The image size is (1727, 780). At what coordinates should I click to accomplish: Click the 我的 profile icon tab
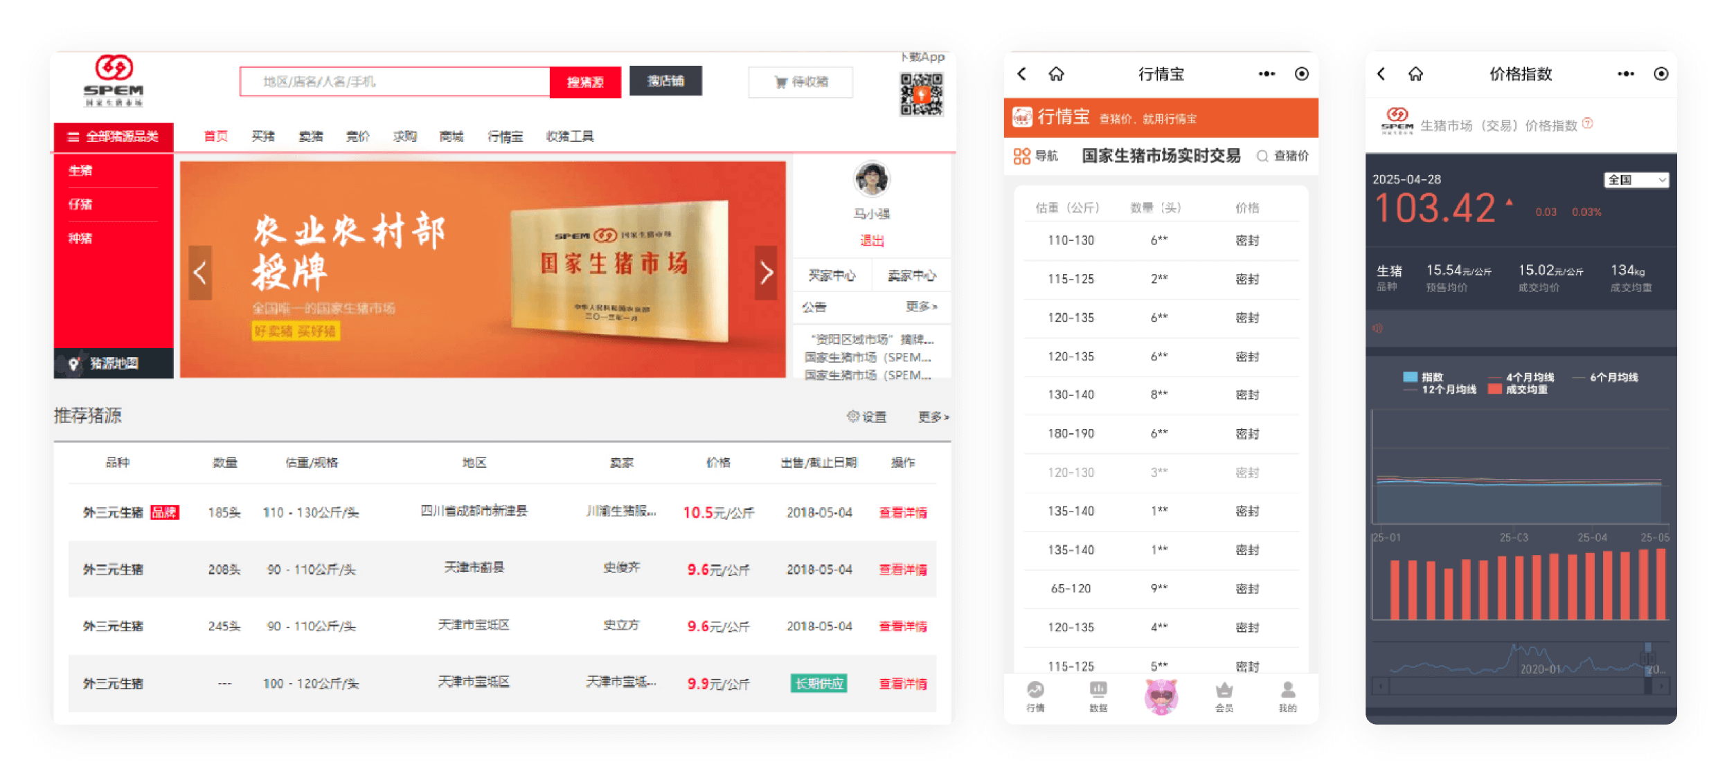tap(1287, 689)
